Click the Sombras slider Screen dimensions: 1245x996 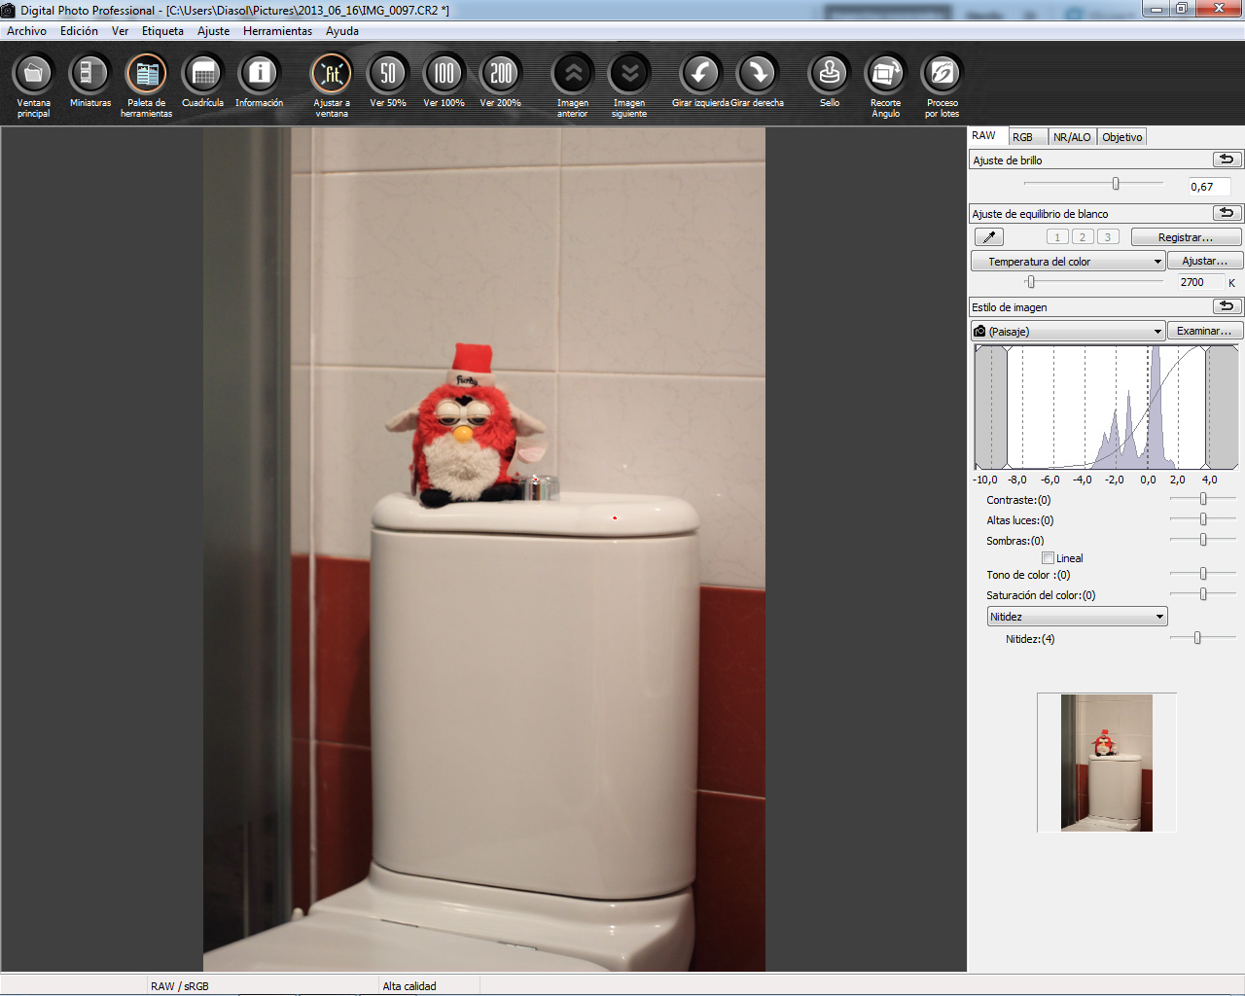(1202, 540)
